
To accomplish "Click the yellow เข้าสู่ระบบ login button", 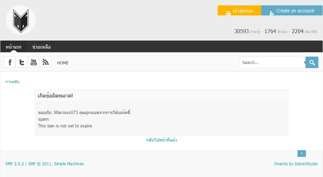I will (239, 10).
